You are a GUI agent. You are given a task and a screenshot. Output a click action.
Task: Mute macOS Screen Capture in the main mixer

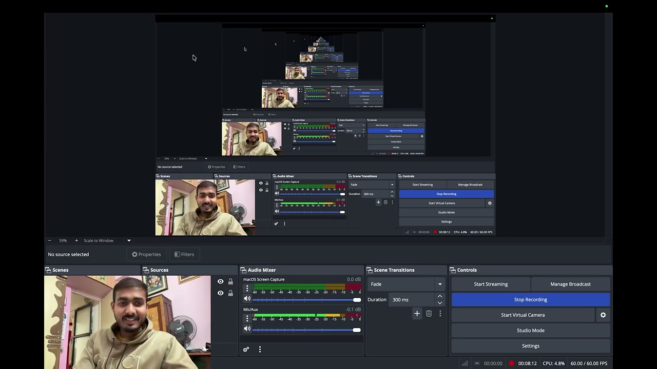pos(247,299)
